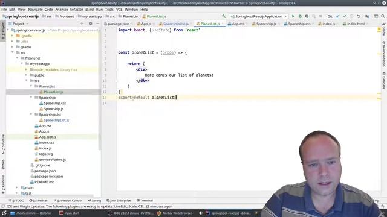Start debugging with the bug icon
This screenshot has width=387, height=217.
[300, 16]
